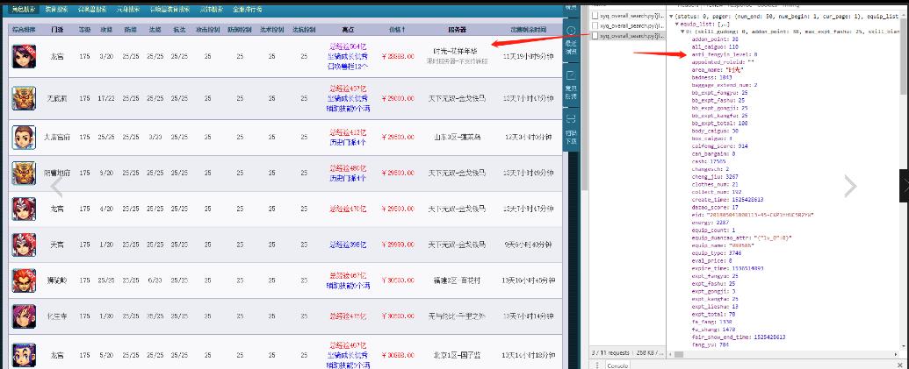Screen dimensions: 909x369
Task: Go to next image with right chevron
Action: click(x=850, y=186)
